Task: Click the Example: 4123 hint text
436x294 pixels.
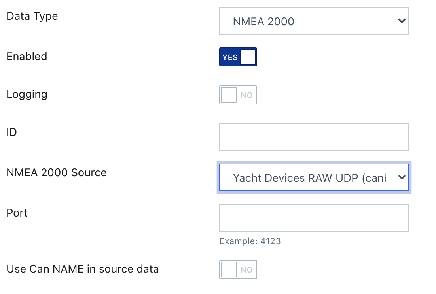Action: [x=250, y=241]
